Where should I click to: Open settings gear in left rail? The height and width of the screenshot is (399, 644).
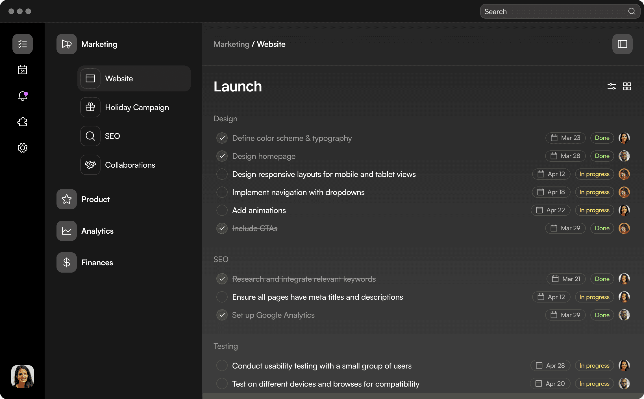[23, 148]
